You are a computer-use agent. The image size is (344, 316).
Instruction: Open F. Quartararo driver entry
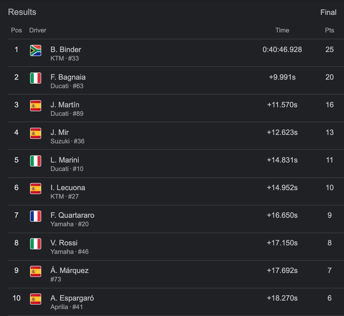pos(72,215)
